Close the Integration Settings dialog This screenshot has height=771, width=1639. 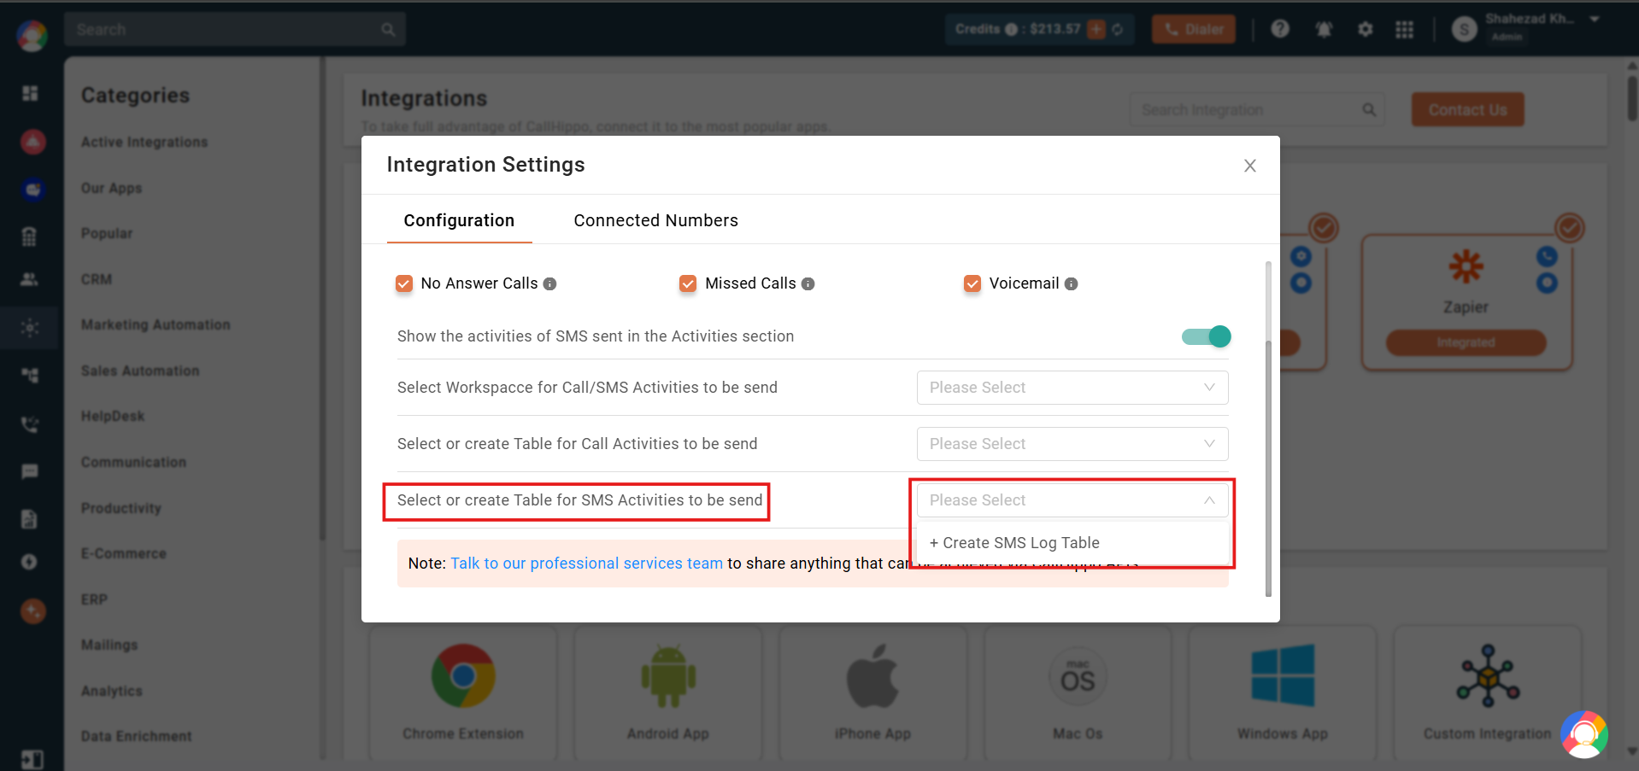click(1249, 166)
